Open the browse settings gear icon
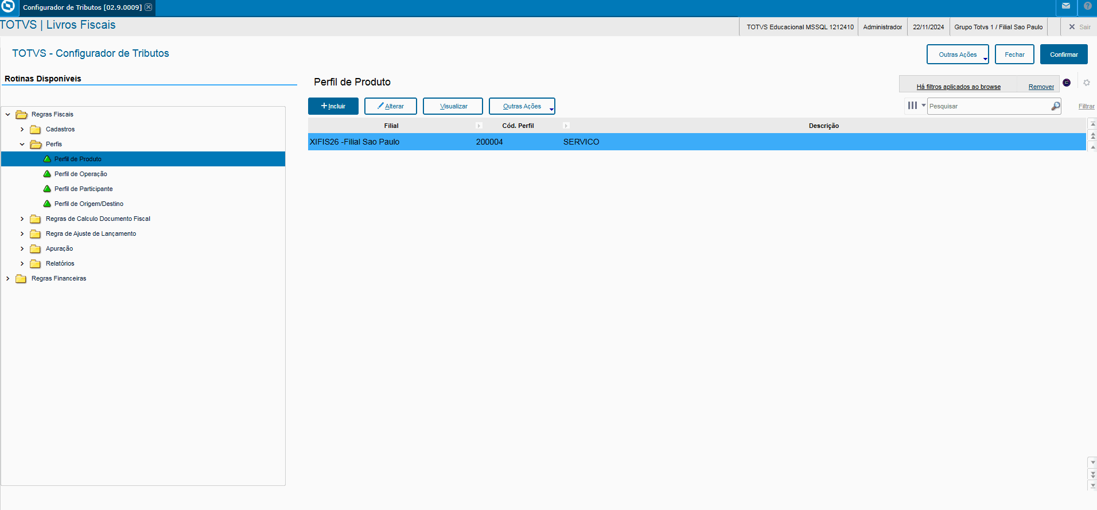The width and height of the screenshot is (1097, 510). pos(1087,83)
